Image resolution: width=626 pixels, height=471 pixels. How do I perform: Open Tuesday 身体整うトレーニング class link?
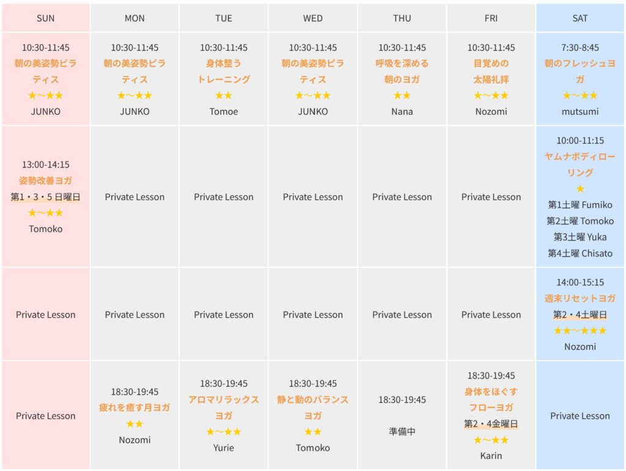pyautogui.click(x=224, y=71)
